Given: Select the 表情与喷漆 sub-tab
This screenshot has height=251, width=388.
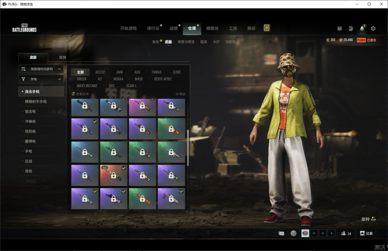Looking at the screenshot, I should click(186, 42).
